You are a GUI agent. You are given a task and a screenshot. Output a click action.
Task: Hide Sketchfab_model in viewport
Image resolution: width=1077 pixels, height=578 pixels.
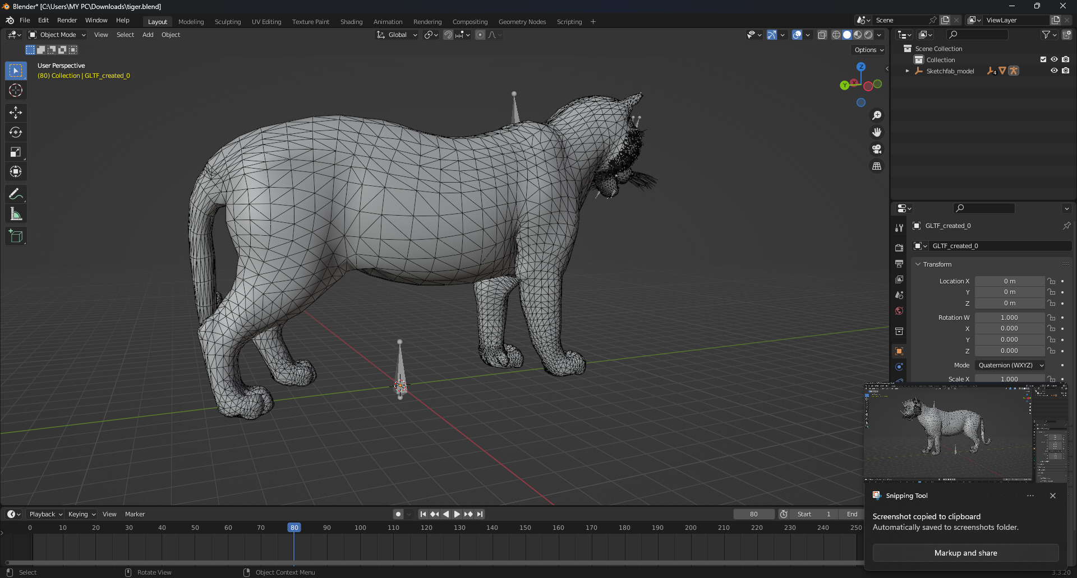[x=1054, y=71]
